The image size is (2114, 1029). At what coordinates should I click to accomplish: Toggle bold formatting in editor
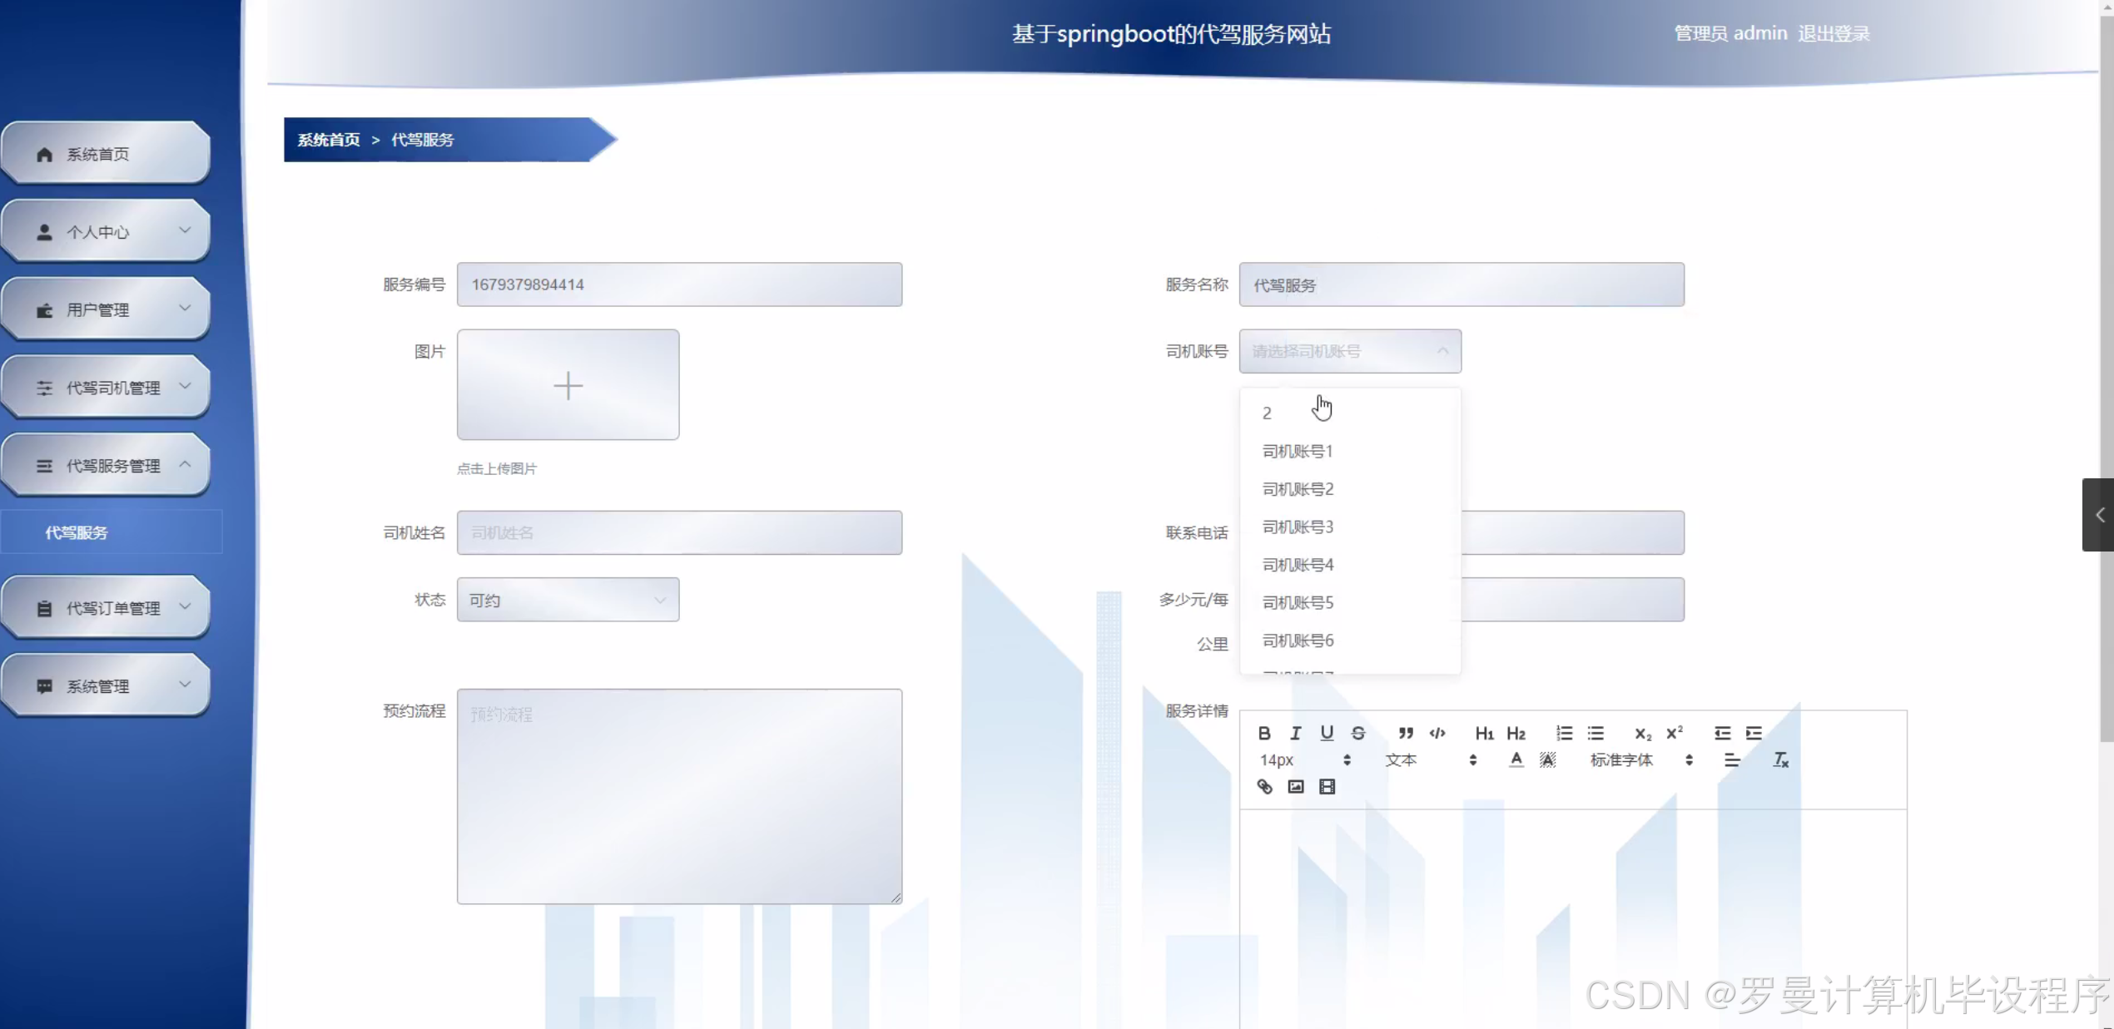pyautogui.click(x=1263, y=733)
